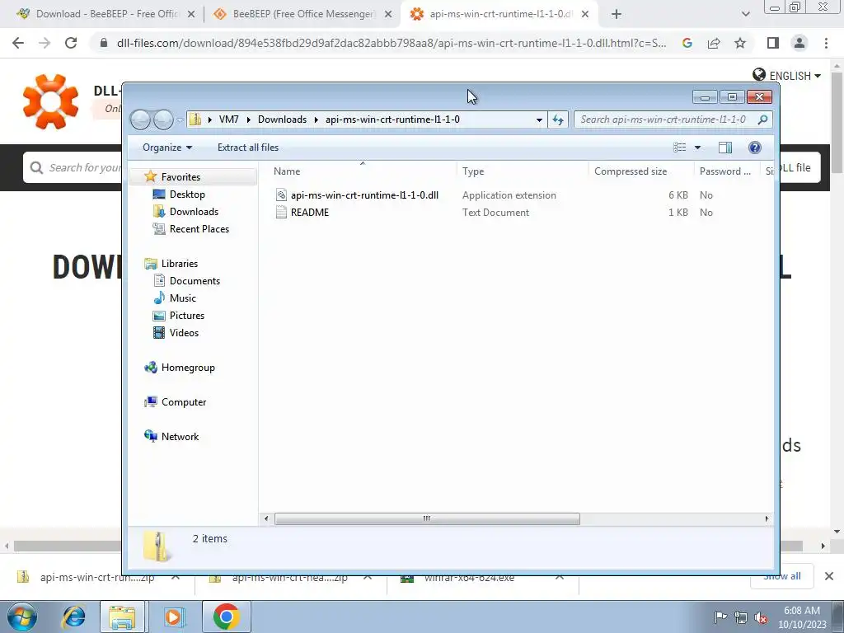Image resolution: width=844 pixels, height=633 pixels.
Task: Open Computer in navigation pane
Action: point(184,402)
